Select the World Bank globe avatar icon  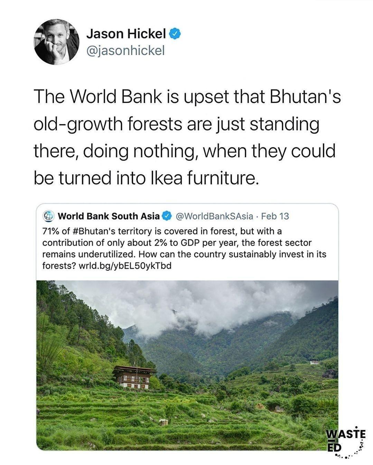pyautogui.click(x=49, y=216)
